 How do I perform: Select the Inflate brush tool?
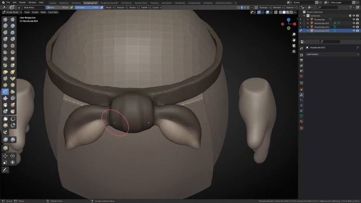5,39
